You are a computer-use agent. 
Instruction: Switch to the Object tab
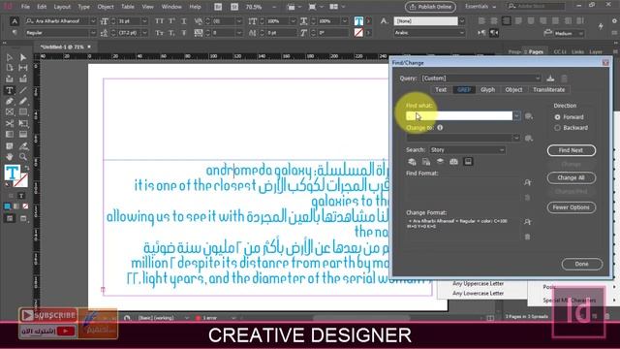coord(513,90)
